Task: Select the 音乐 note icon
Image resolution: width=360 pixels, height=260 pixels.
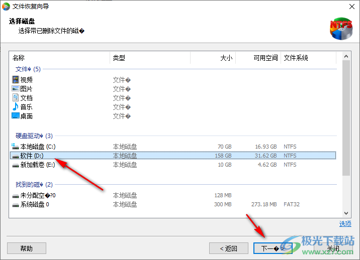Action: [x=16, y=106]
